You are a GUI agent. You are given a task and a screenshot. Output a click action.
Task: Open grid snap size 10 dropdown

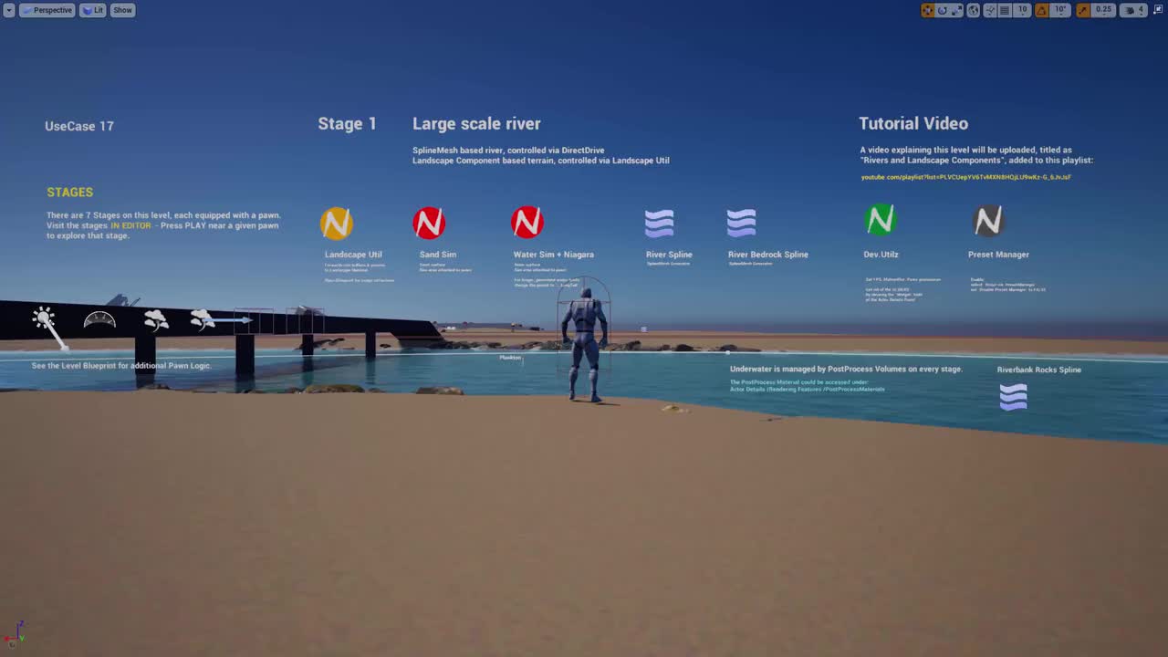point(1022,10)
